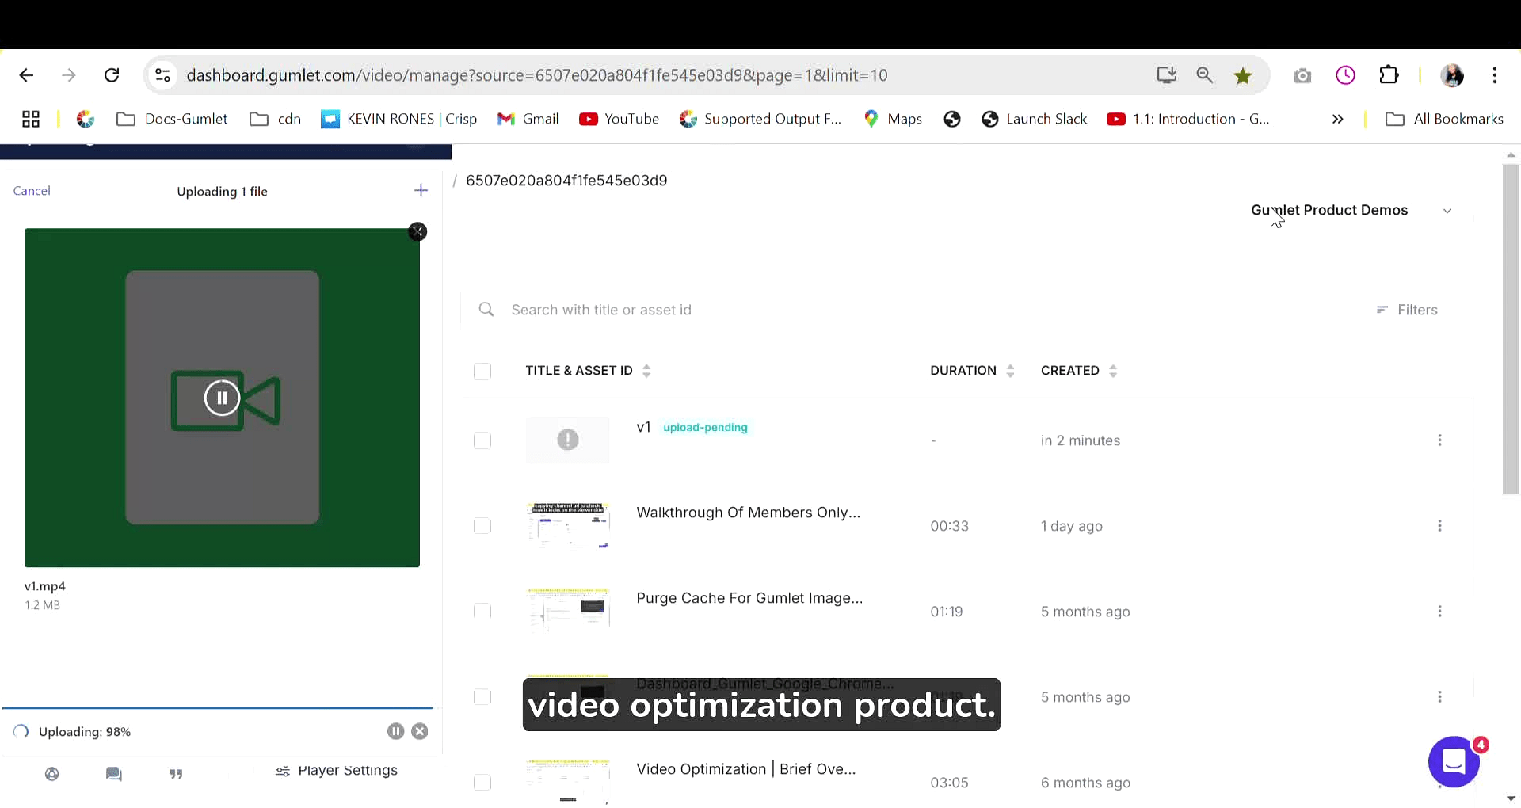The height and width of the screenshot is (808, 1521).
Task: Select the Walkthrough Of Members Only row checkbox
Action: (482, 526)
